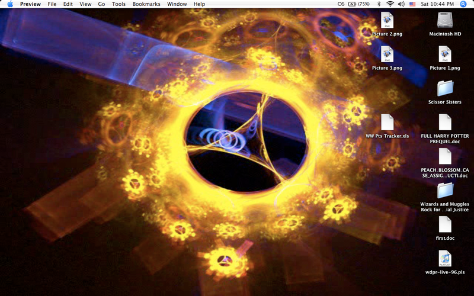Select the wdpr-live-96.pls playlist icon
474x296 pixels.
445,259
